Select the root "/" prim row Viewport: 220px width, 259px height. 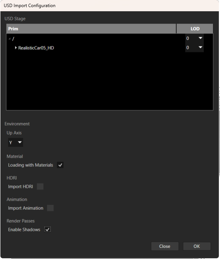pyautogui.click(x=110, y=38)
